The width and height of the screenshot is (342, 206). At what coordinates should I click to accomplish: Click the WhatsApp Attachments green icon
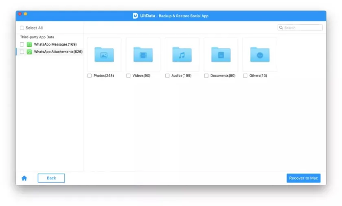(x=29, y=52)
